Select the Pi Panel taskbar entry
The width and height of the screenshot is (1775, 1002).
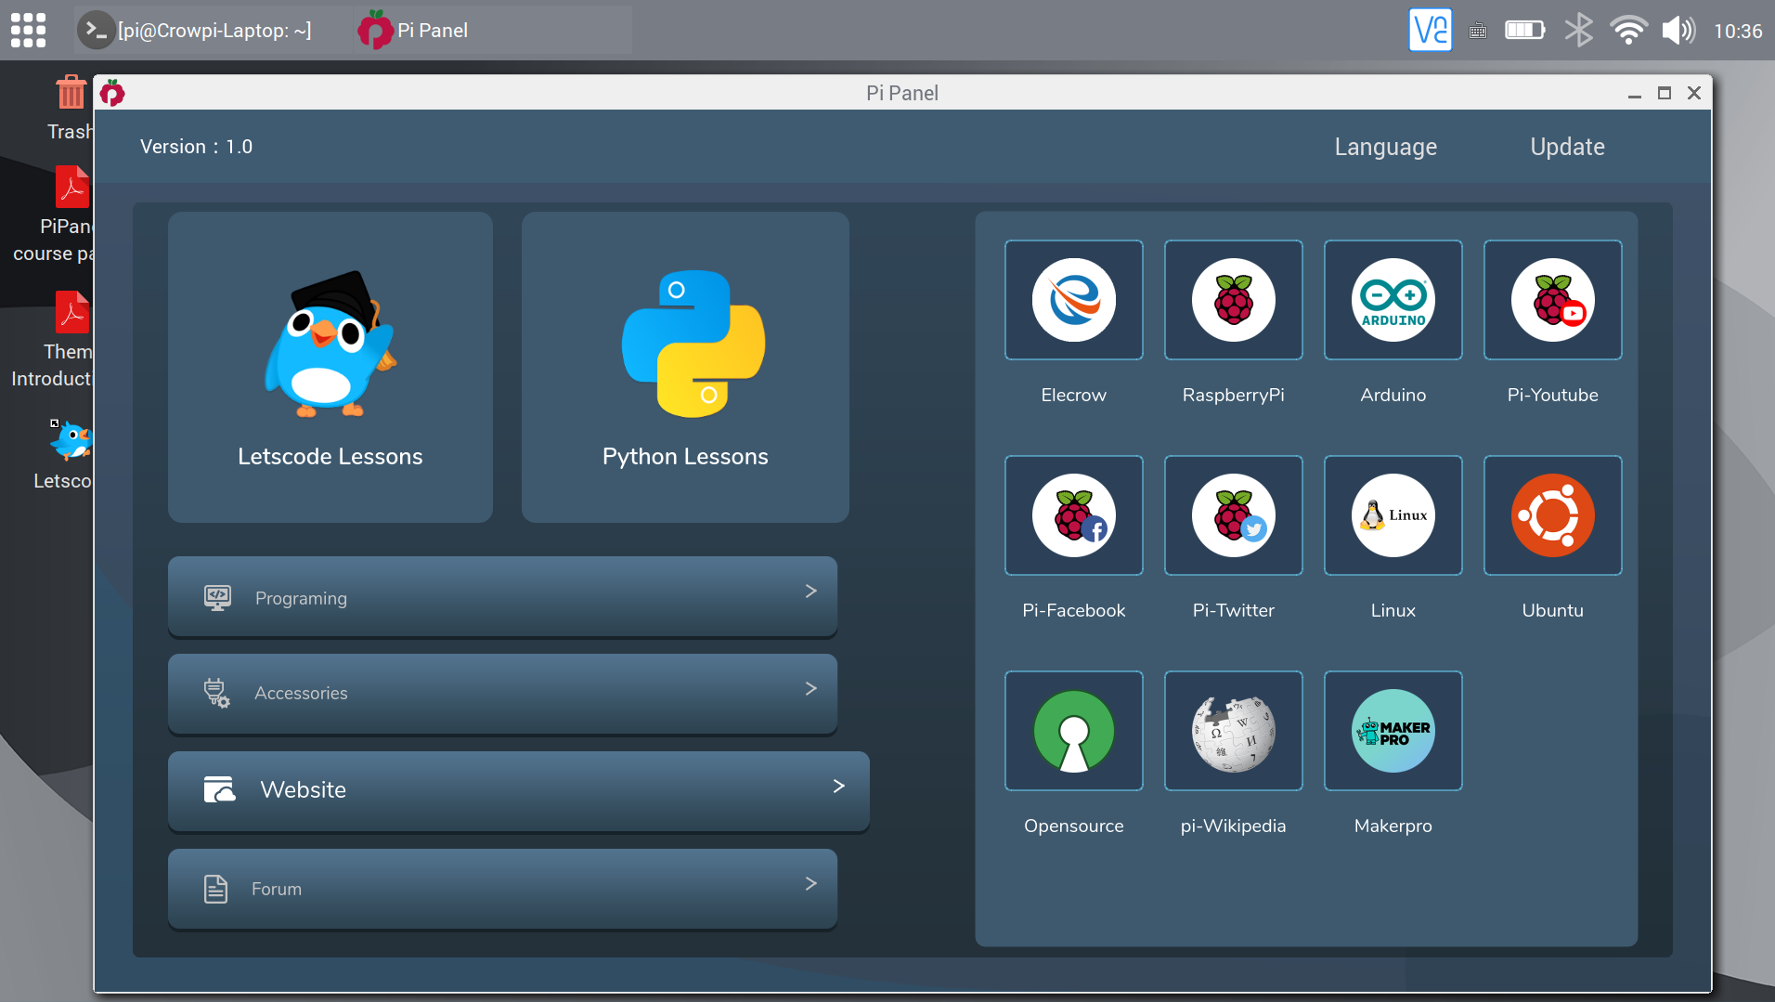pos(492,30)
